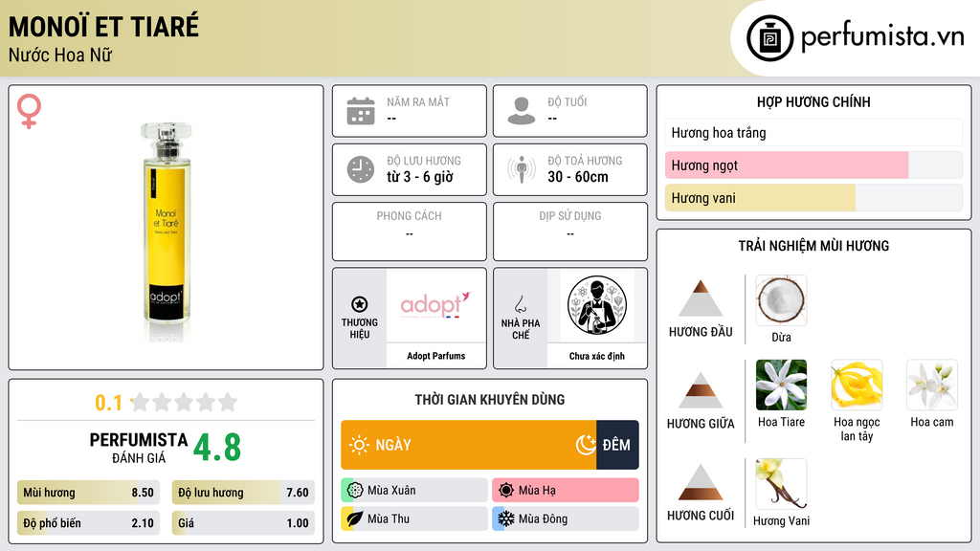The height and width of the screenshot is (551, 980).
Task: Click the pink female gender symbol icon
Action: (29, 111)
